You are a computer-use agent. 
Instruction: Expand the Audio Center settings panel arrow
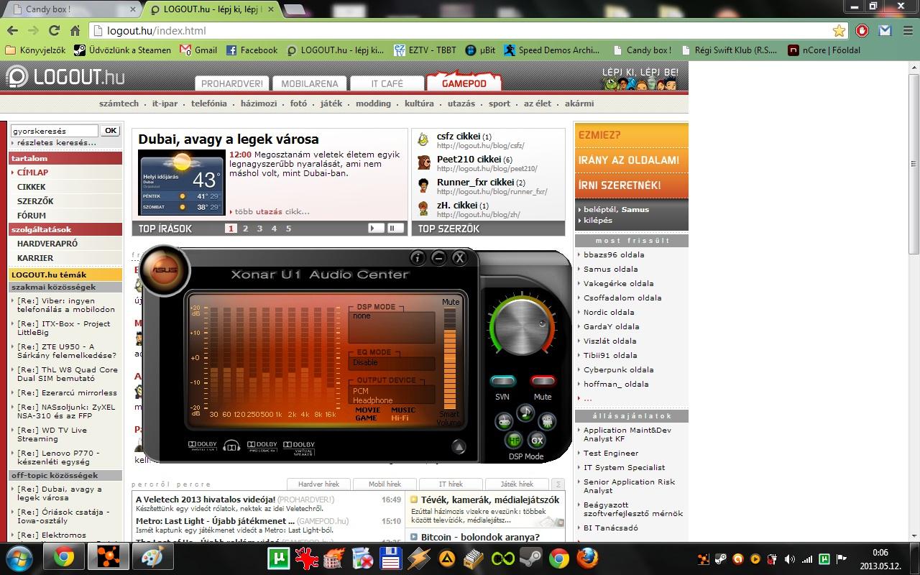coord(459,446)
